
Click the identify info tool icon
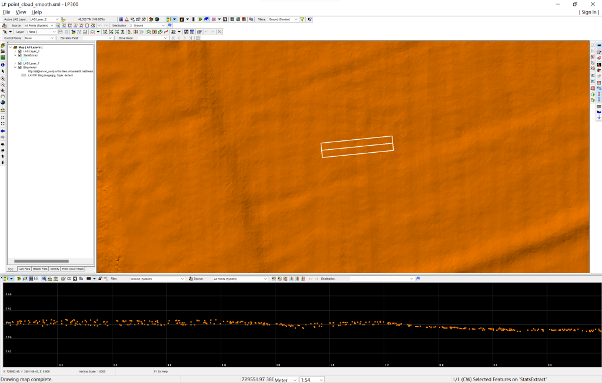(3, 65)
